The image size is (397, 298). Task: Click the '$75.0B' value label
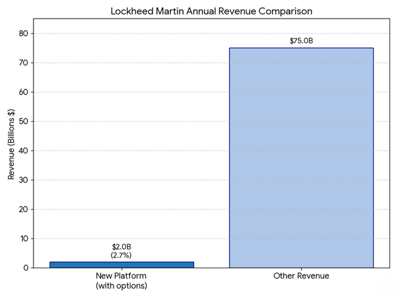click(x=301, y=41)
